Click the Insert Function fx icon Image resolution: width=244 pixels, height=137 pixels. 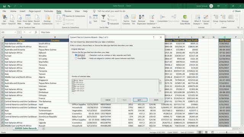[36, 32]
